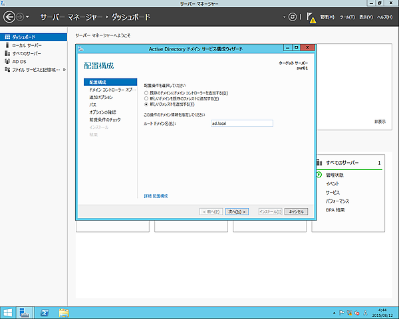This screenshot has height=319, width=399.
Task: Click the server icon in すべてのサーバー tile
Action: 319,163
